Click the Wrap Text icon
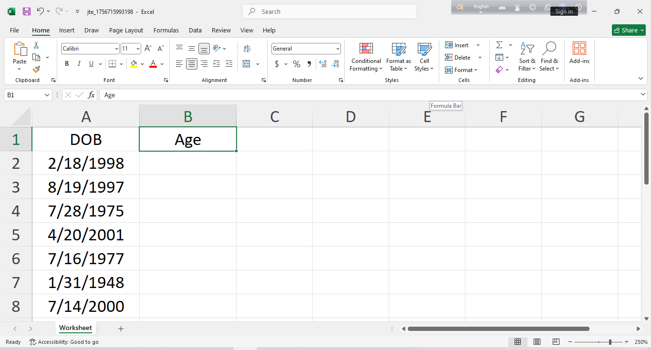The width and height of the screenshot is (651, 350). tap(247, 49)
